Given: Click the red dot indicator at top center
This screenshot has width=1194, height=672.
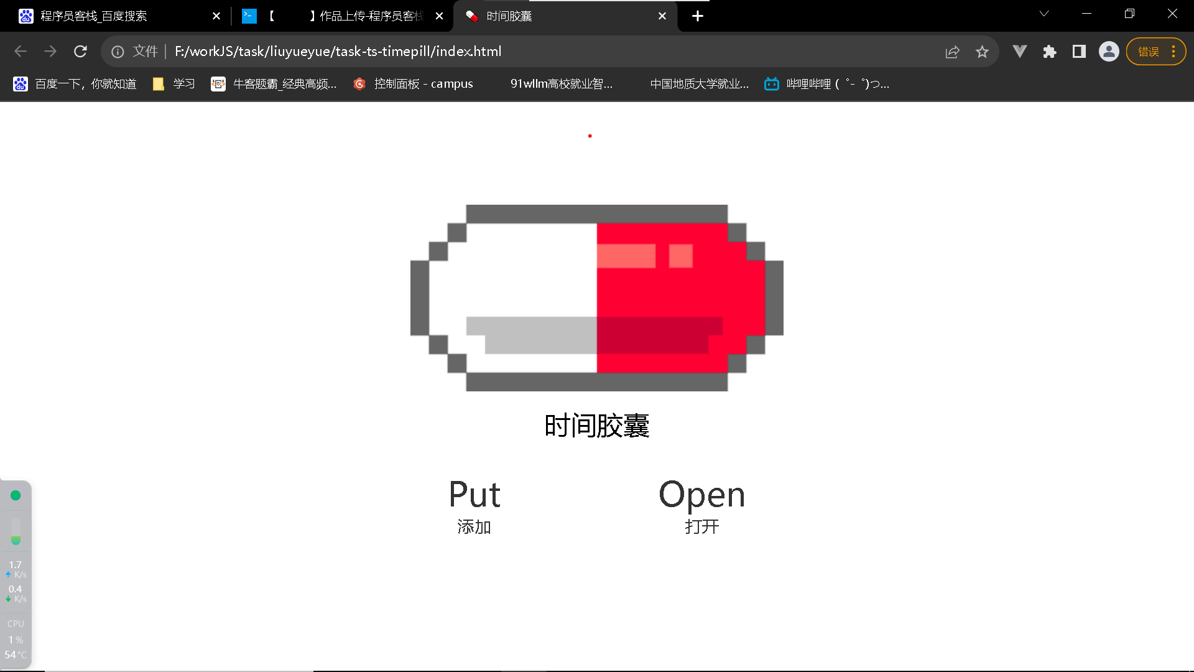Looking at the screenshot, I should click(x=590, y=136).
